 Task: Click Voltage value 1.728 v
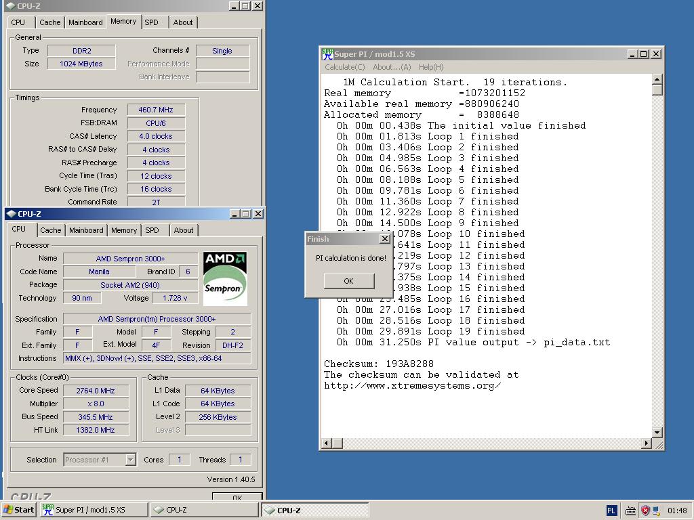click(x=175, y=298)
